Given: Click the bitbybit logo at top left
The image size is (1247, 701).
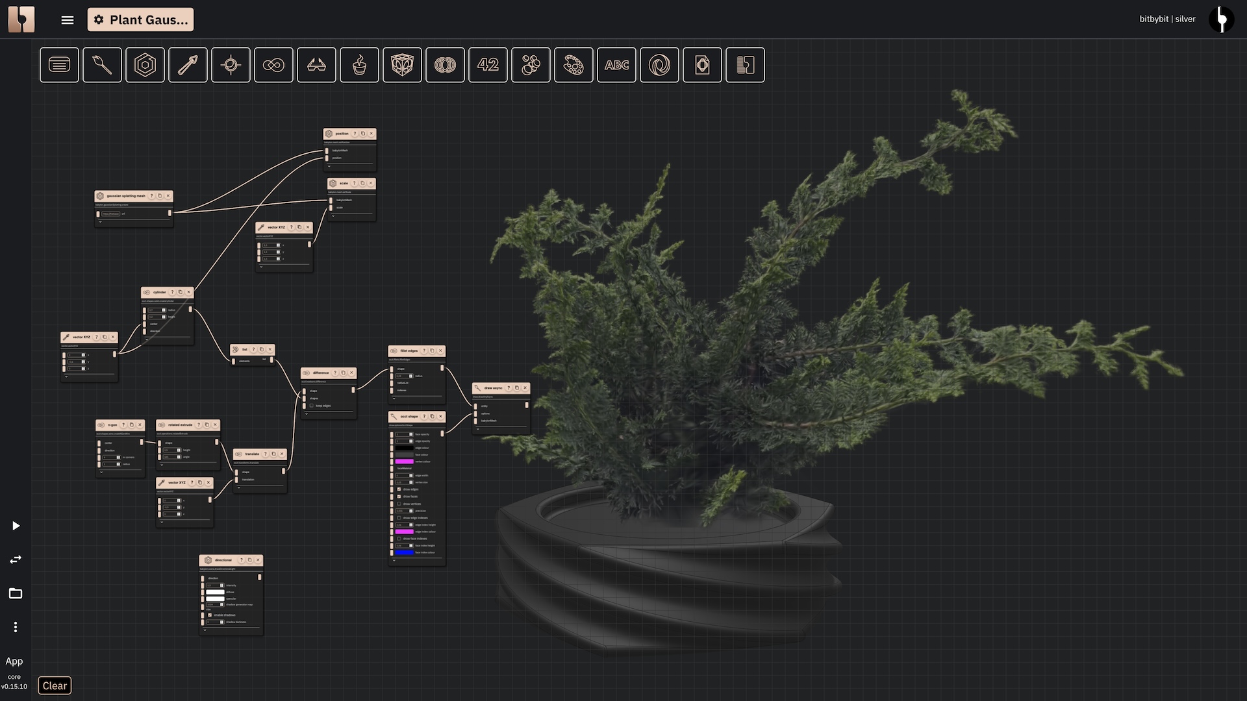Looking at the screenshot, I should pos(21,19).
